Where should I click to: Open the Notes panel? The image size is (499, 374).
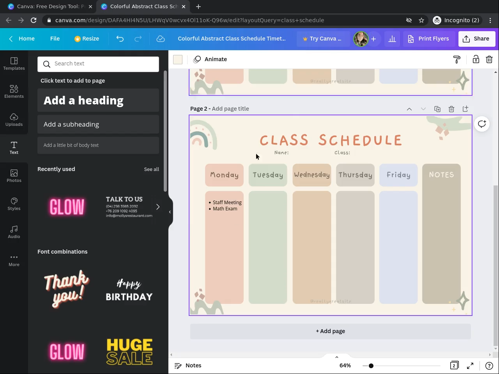[188, 365]
